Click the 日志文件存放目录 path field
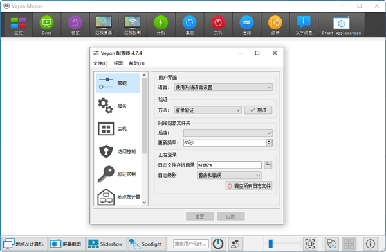 click(x=229, y=165)
